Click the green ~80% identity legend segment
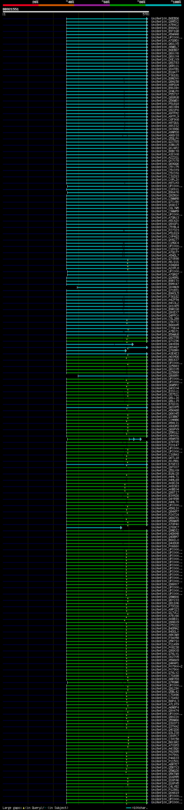184x810 pixels. 127,5
